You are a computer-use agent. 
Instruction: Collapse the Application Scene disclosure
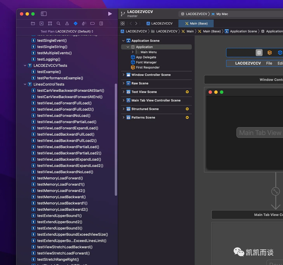coord(123,41)
